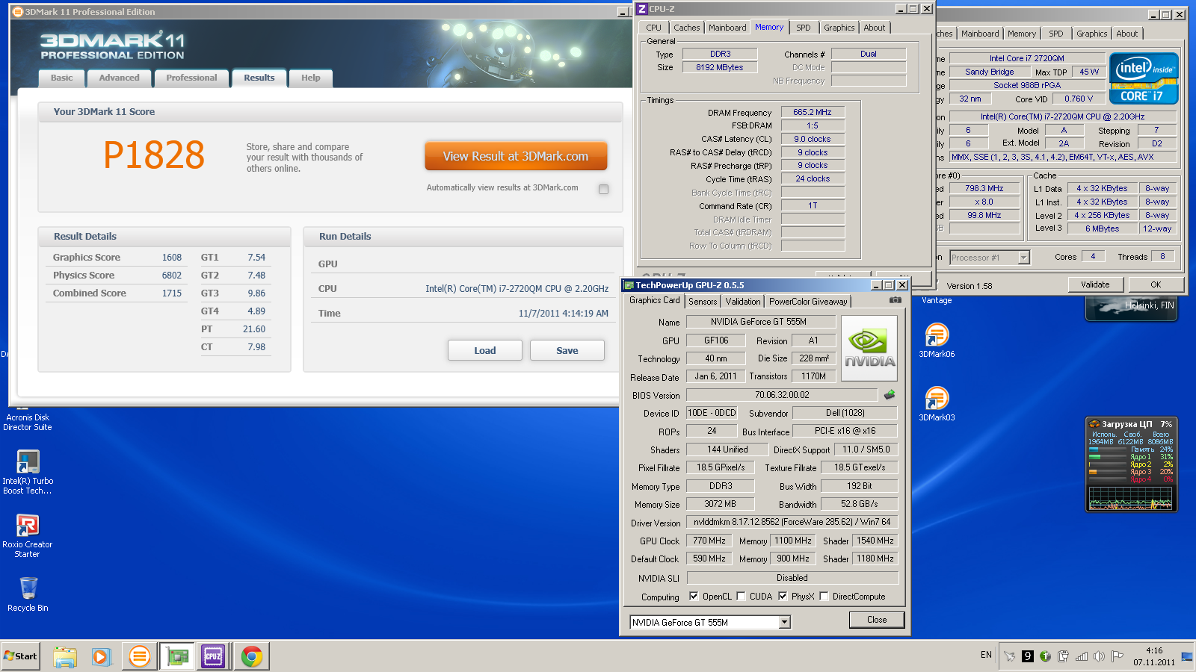Screen dimensions: 1196x672
Task: Toggle the PhysX checkbox in GPU-Z
Action: click(783, 596)
